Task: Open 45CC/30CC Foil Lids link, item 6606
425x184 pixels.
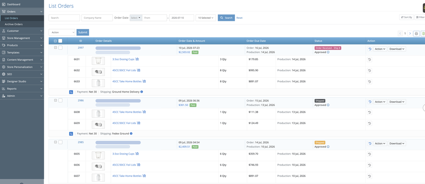Action: pyautogui.click(x=124, y=165)
